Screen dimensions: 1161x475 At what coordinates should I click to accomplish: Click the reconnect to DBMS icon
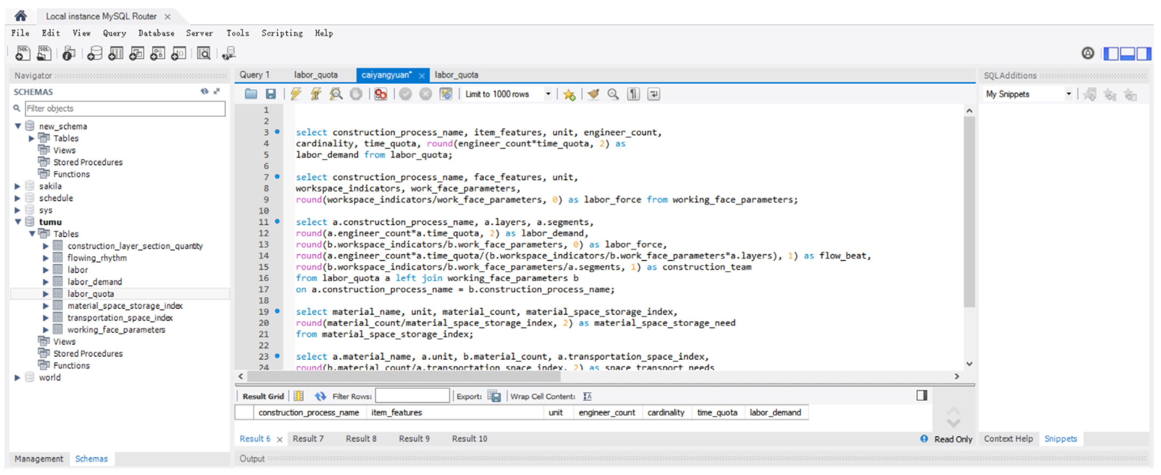(x=229, y=53)
